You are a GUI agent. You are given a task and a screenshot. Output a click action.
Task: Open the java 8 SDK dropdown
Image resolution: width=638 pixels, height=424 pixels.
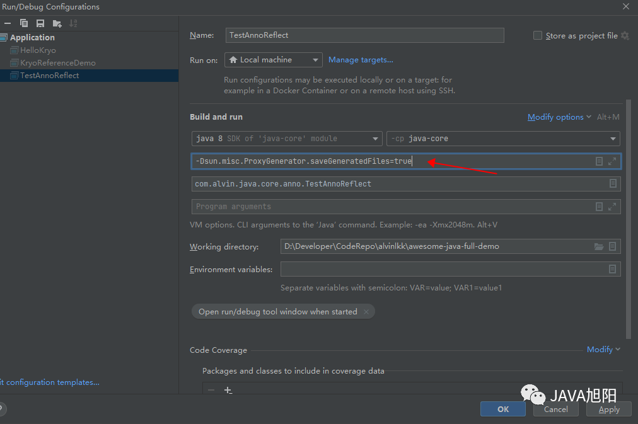[x=287, y=139]
